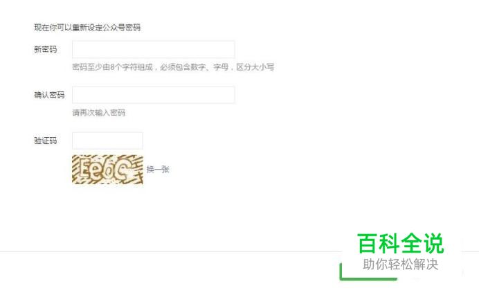Click the 新密码 password input box

pyautogui.click(x=154, y=49)
